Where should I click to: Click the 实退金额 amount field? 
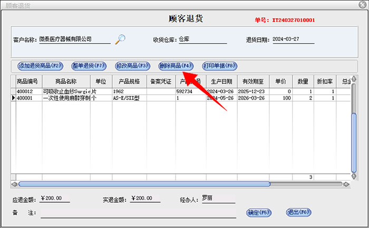click(x=144, y=199)
